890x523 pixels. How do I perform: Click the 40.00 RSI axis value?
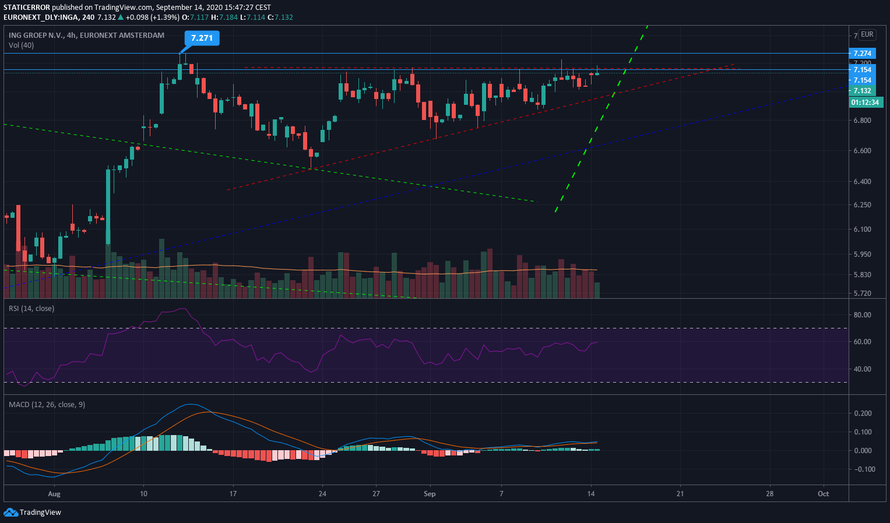(x=862, y=369)
